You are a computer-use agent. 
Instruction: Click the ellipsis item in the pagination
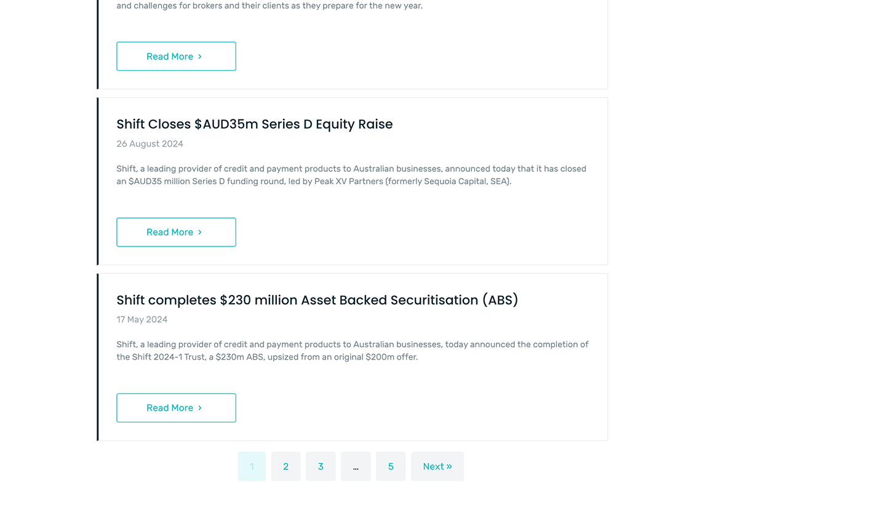[356, 466]
